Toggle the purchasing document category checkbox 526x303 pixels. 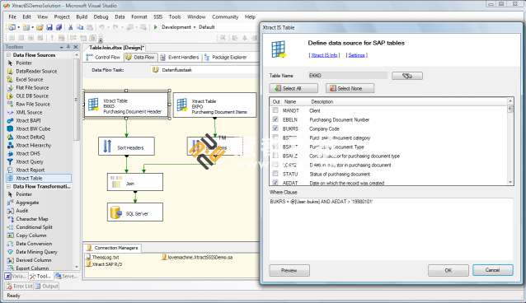[275, 137]
